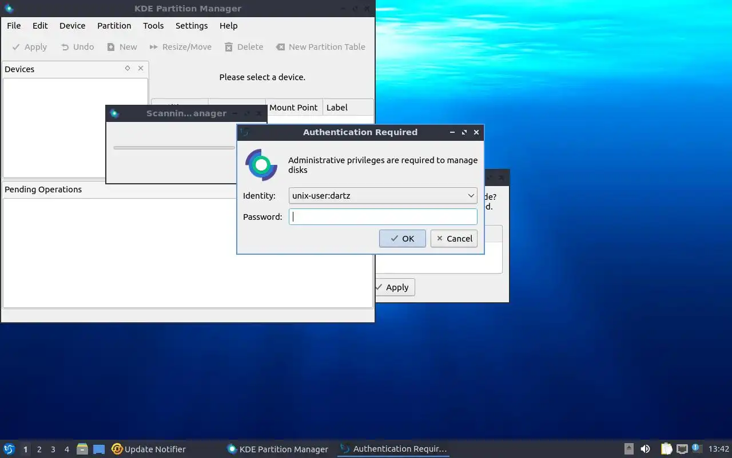Click the Apply toolbar button in Partition Manager
This screenshot has height=458, width=732.
pyautogui.click(x=30, y=47)
